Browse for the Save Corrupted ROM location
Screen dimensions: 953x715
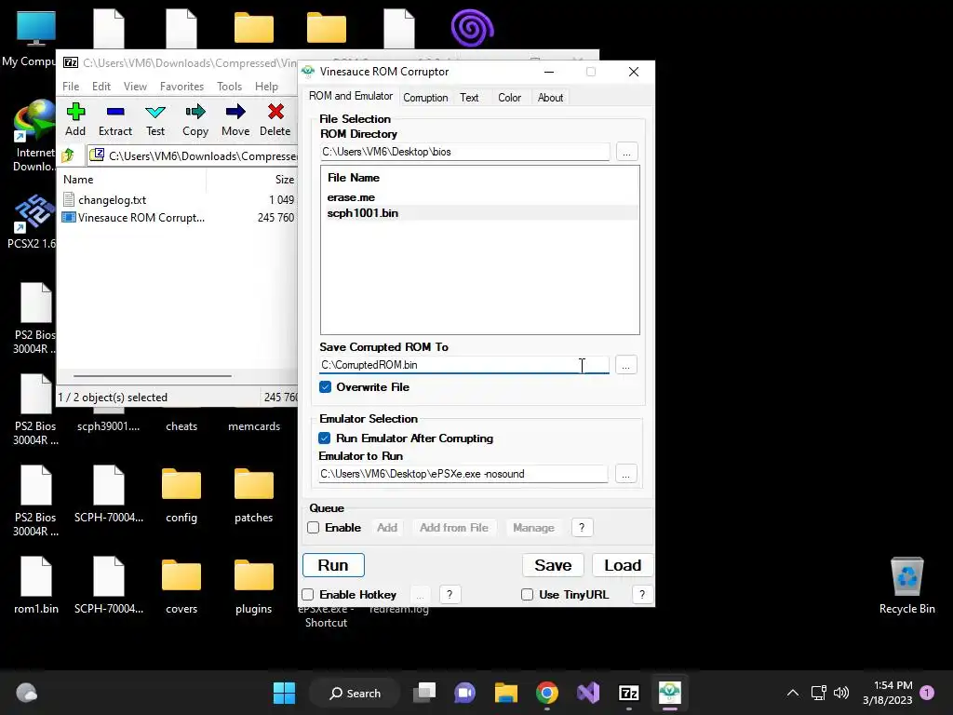pos(626,365)
